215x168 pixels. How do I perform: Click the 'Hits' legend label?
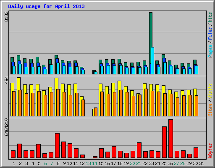point(210,17)
